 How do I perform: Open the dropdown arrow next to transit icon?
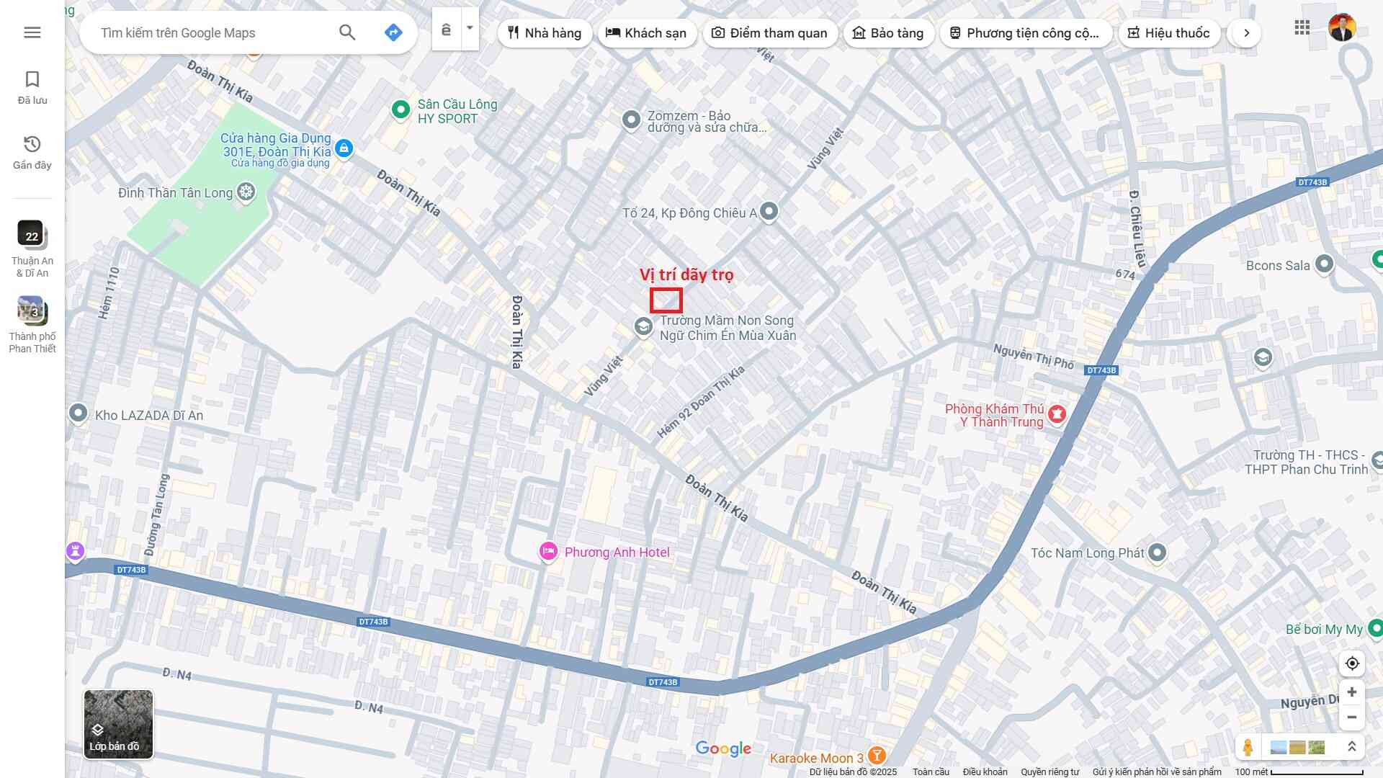pyautogui.click(x=470, y=29)
